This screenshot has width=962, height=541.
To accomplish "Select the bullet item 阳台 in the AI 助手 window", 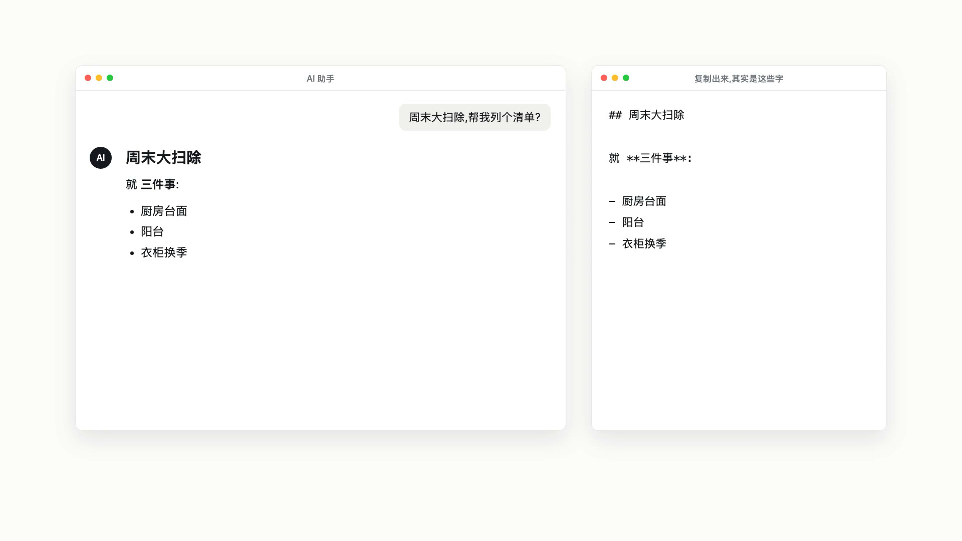I will tap(152, 231).
